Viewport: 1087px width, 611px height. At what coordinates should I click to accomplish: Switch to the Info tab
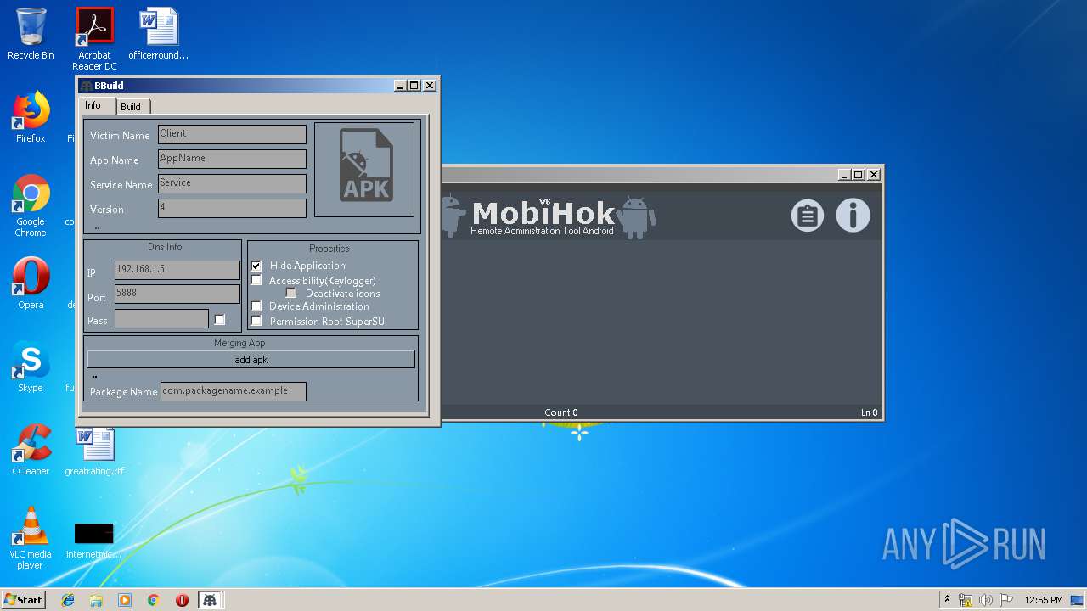click(97, 105)
